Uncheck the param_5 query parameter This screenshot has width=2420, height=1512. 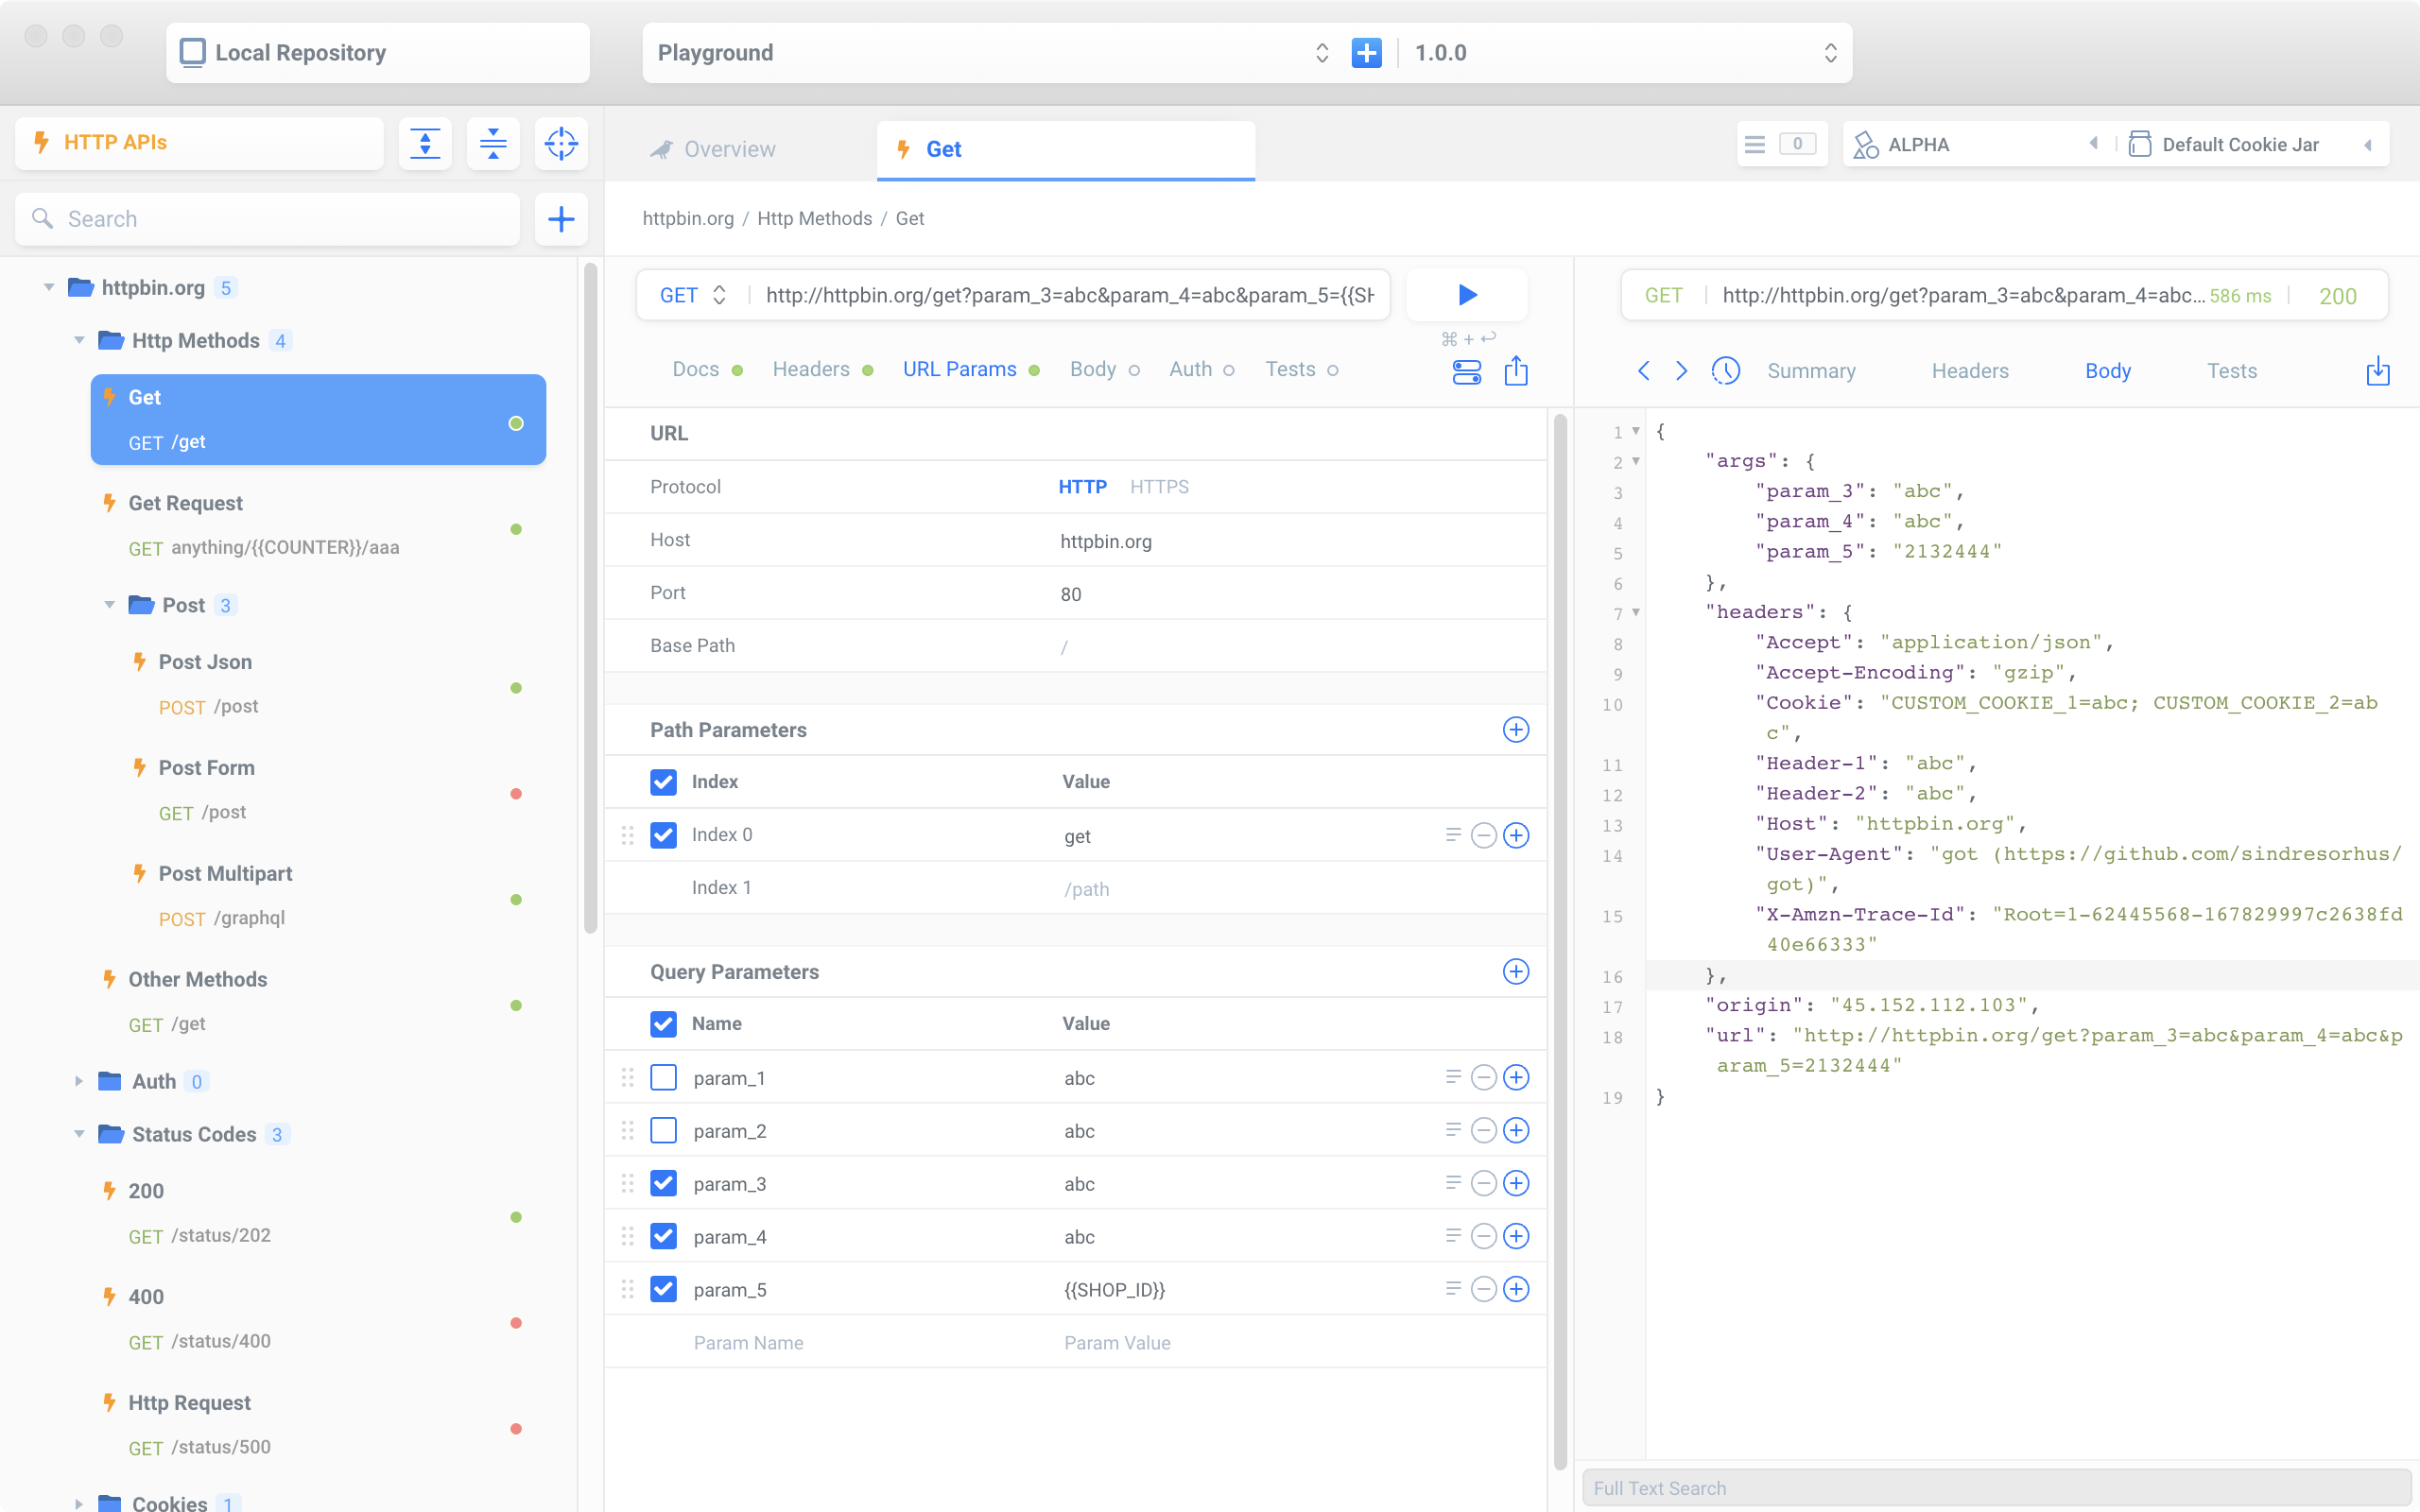point(663,1289)
